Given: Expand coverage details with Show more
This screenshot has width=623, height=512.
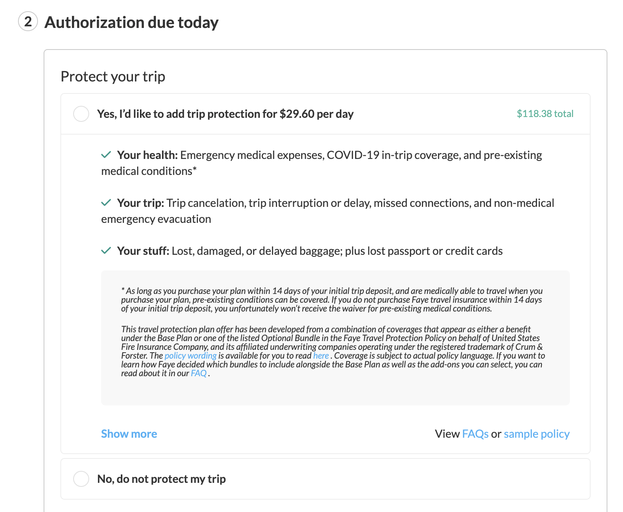Looking at the screenshot, I should (x=129, y=434).
